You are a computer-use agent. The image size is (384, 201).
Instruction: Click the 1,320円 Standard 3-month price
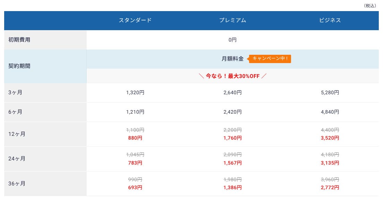(x=135, y=93)
